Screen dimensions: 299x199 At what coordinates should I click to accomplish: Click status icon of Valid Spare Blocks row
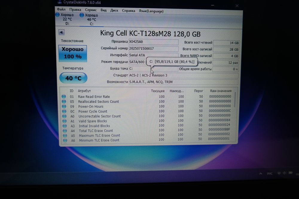(65, 121)
